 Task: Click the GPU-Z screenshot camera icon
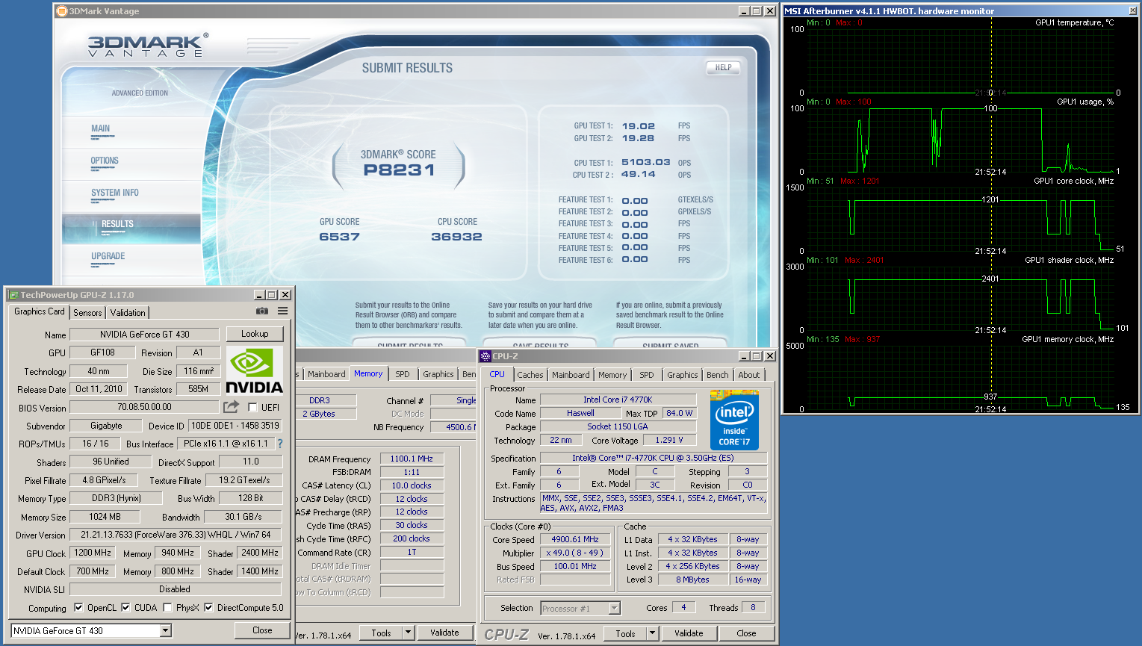(262, 311)
